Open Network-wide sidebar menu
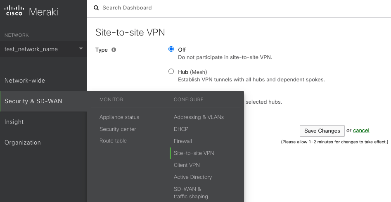 (25, 81)
